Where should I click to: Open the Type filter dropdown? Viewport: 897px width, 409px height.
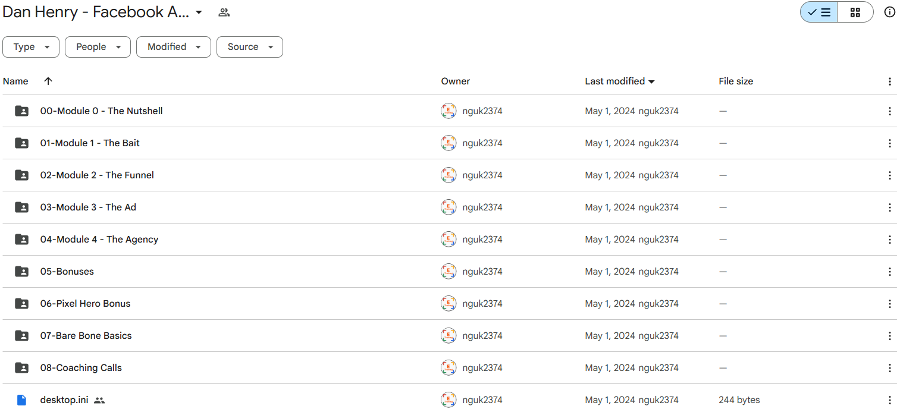point(31,47)
